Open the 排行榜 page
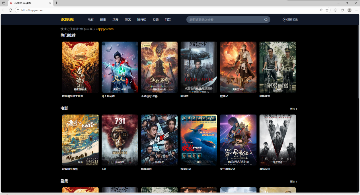Screen dimensions: 360x195 141,20
